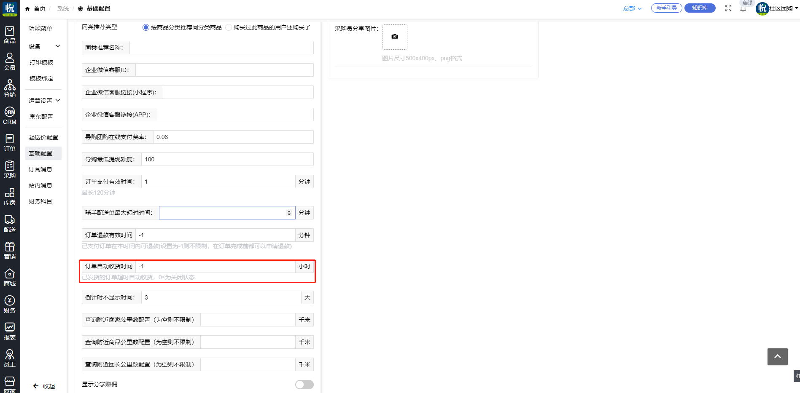The height and width of the screenshot is (393, 800).
Task: Upload image via camera icon box
Action: click(394, 37)
